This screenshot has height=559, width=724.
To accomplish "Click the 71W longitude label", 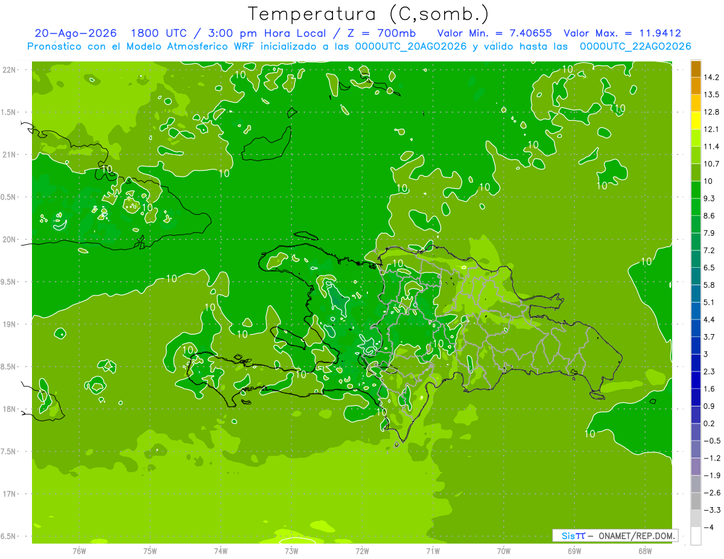I will pyautogui.click(x=433, y=551).
